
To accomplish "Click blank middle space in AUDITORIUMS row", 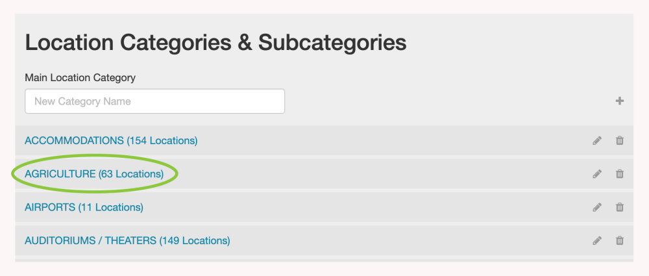I will tap(402, 241).
